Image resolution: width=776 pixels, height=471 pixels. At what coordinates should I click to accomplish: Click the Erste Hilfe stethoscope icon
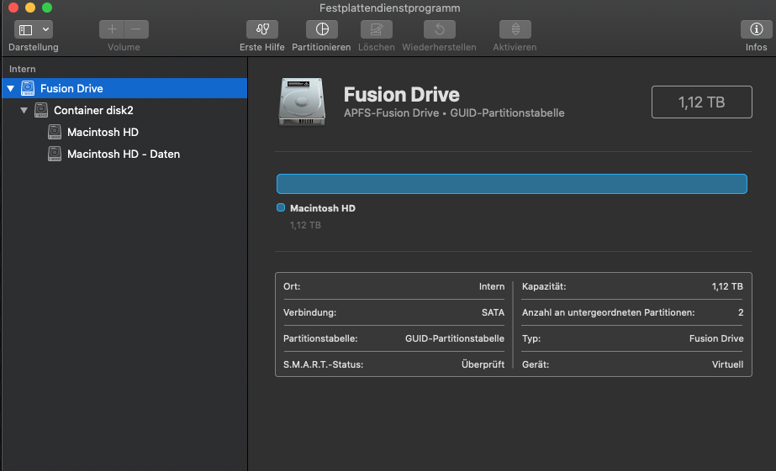261,29
